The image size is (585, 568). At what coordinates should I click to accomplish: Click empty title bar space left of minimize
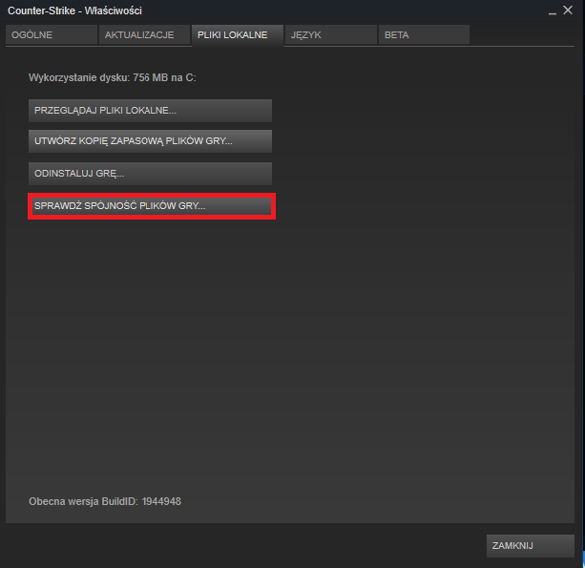(x=382, y=11)
